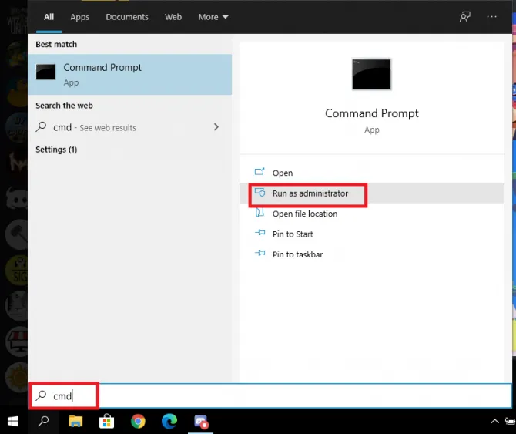Open Microsoft Edge from the taskbar

(x=169, y=421)
